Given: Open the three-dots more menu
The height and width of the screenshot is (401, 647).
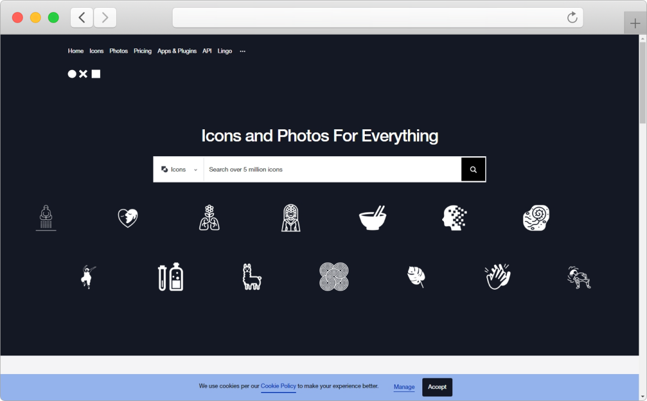Looking at the screenshot, I should point(243,51).
